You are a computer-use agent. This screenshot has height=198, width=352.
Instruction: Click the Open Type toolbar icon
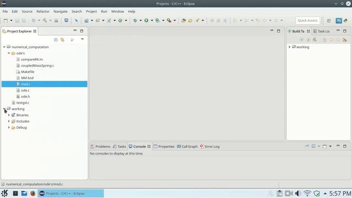tap(183, 20)
